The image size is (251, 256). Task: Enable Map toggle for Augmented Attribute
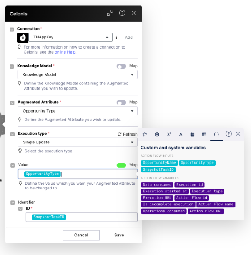[x=121, y=102]
